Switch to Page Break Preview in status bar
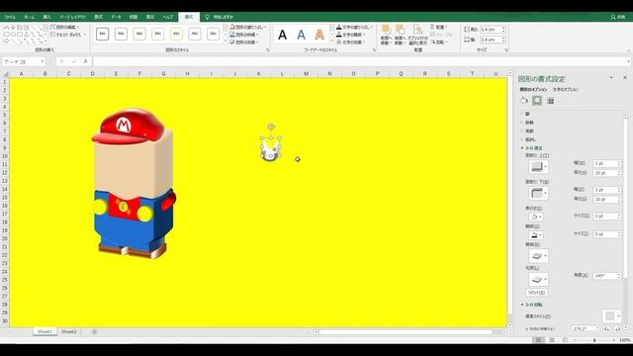Image resolution: width=633 pixels, height=356 pixels. 565,340
